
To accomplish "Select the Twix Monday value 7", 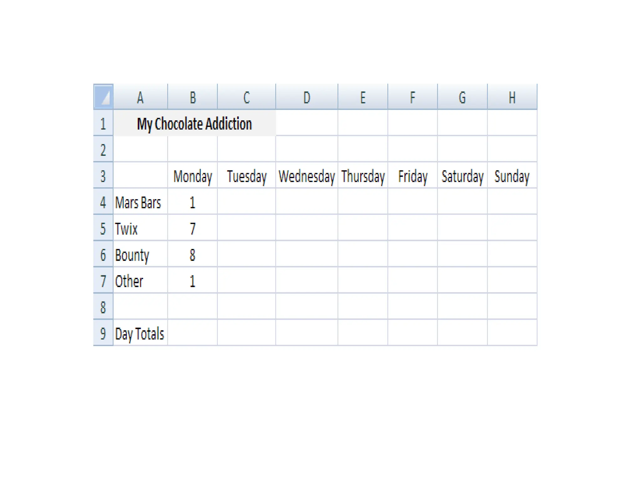I will 192,228.
